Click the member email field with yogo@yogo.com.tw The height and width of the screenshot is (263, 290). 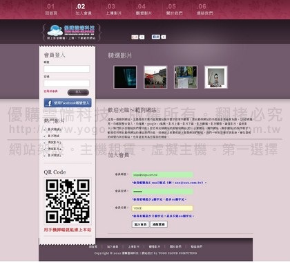point(162,175)
